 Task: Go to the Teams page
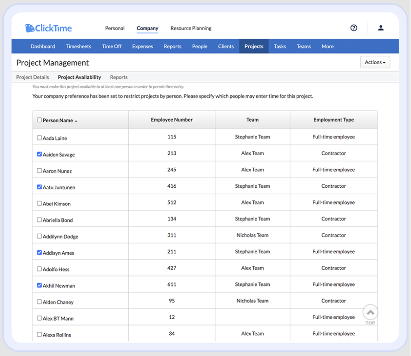304,46
